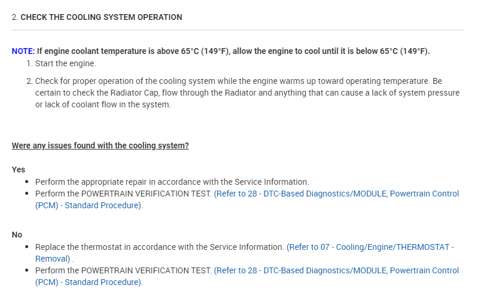Open the Cooling/Engine/THERMOSTAT Removal link
Screen dimensions: 477x305
pyautogui.click(x=370, y=248)
